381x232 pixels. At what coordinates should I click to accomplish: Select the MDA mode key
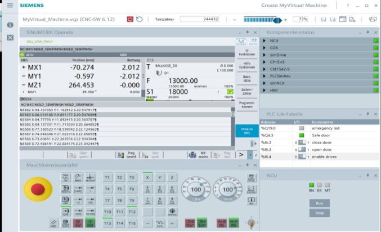click(66, 200)
